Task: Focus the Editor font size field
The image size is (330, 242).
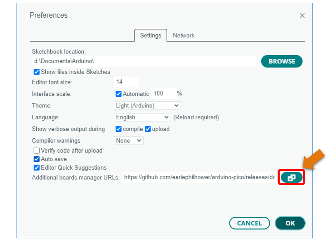Action: (x=127, y=82)
